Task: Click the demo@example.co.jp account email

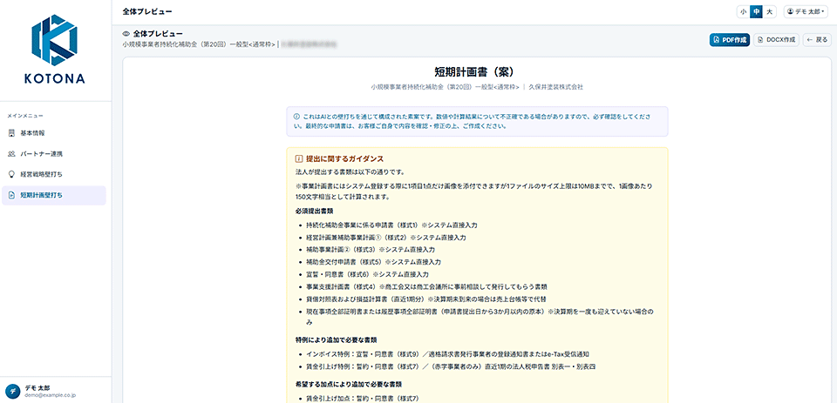Action: [x=51, y=395]
